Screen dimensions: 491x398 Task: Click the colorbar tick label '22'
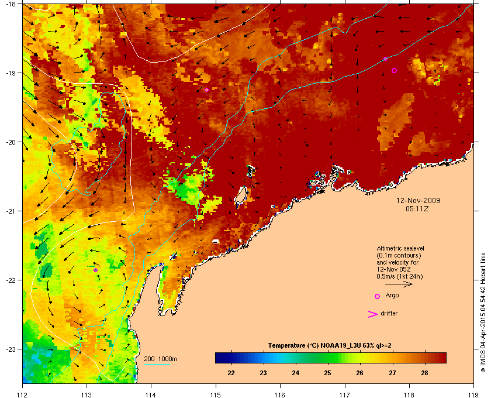pos(231,373)
